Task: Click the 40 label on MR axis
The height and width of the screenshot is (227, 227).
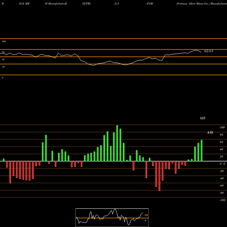Action: pyautogui.click(x=222, y=149)
